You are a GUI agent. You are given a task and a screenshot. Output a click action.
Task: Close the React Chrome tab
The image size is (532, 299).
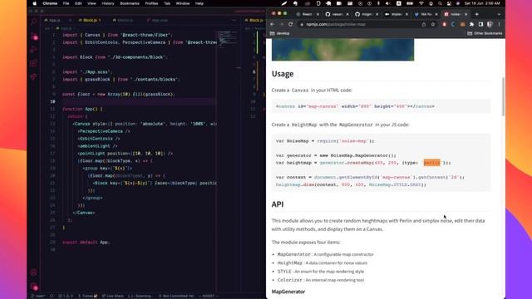(318, 14)
